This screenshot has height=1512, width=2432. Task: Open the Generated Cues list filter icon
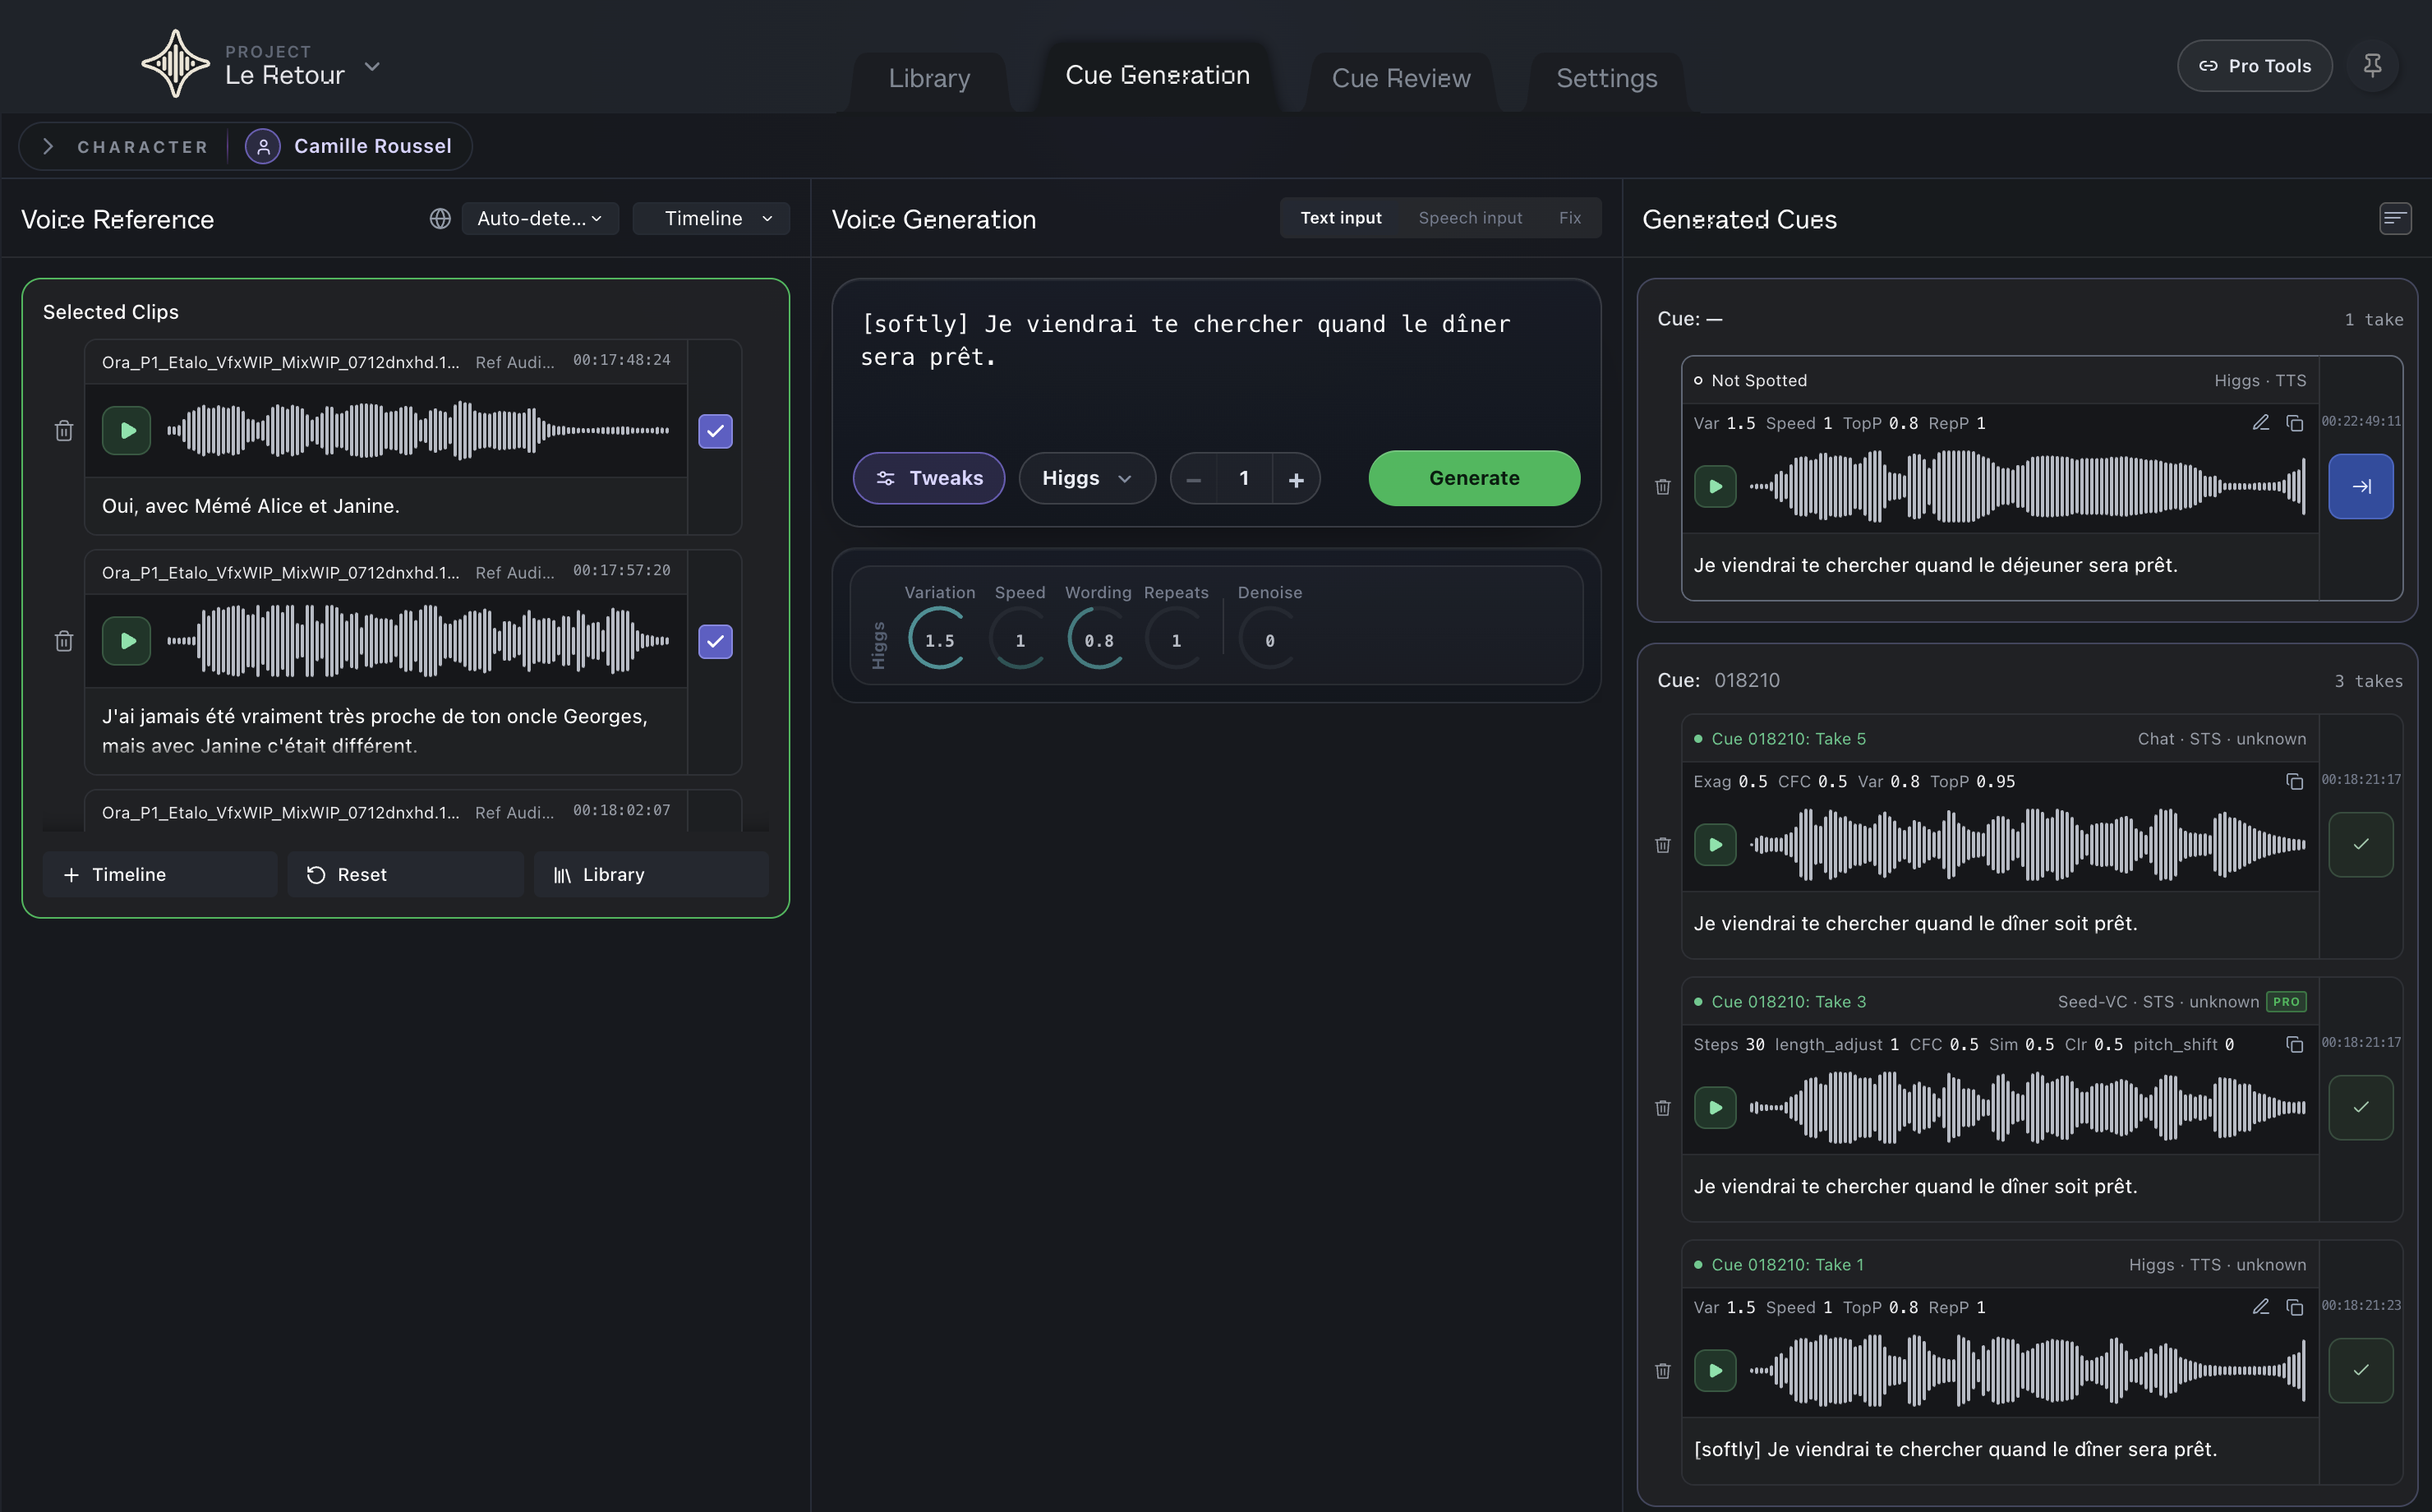coord(2394,219)
